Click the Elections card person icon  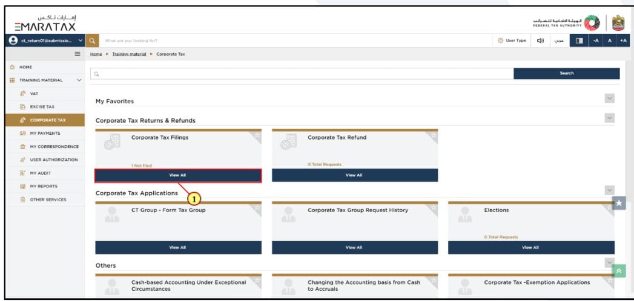[465, 215]
